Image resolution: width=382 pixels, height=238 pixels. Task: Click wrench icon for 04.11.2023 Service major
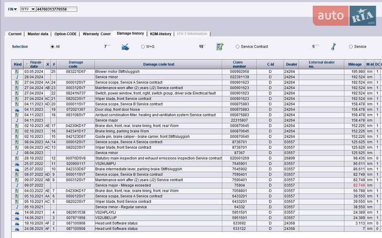17,120
